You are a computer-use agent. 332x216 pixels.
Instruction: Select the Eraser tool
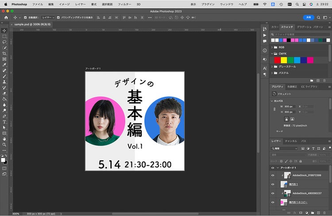(x=4, y=93)
